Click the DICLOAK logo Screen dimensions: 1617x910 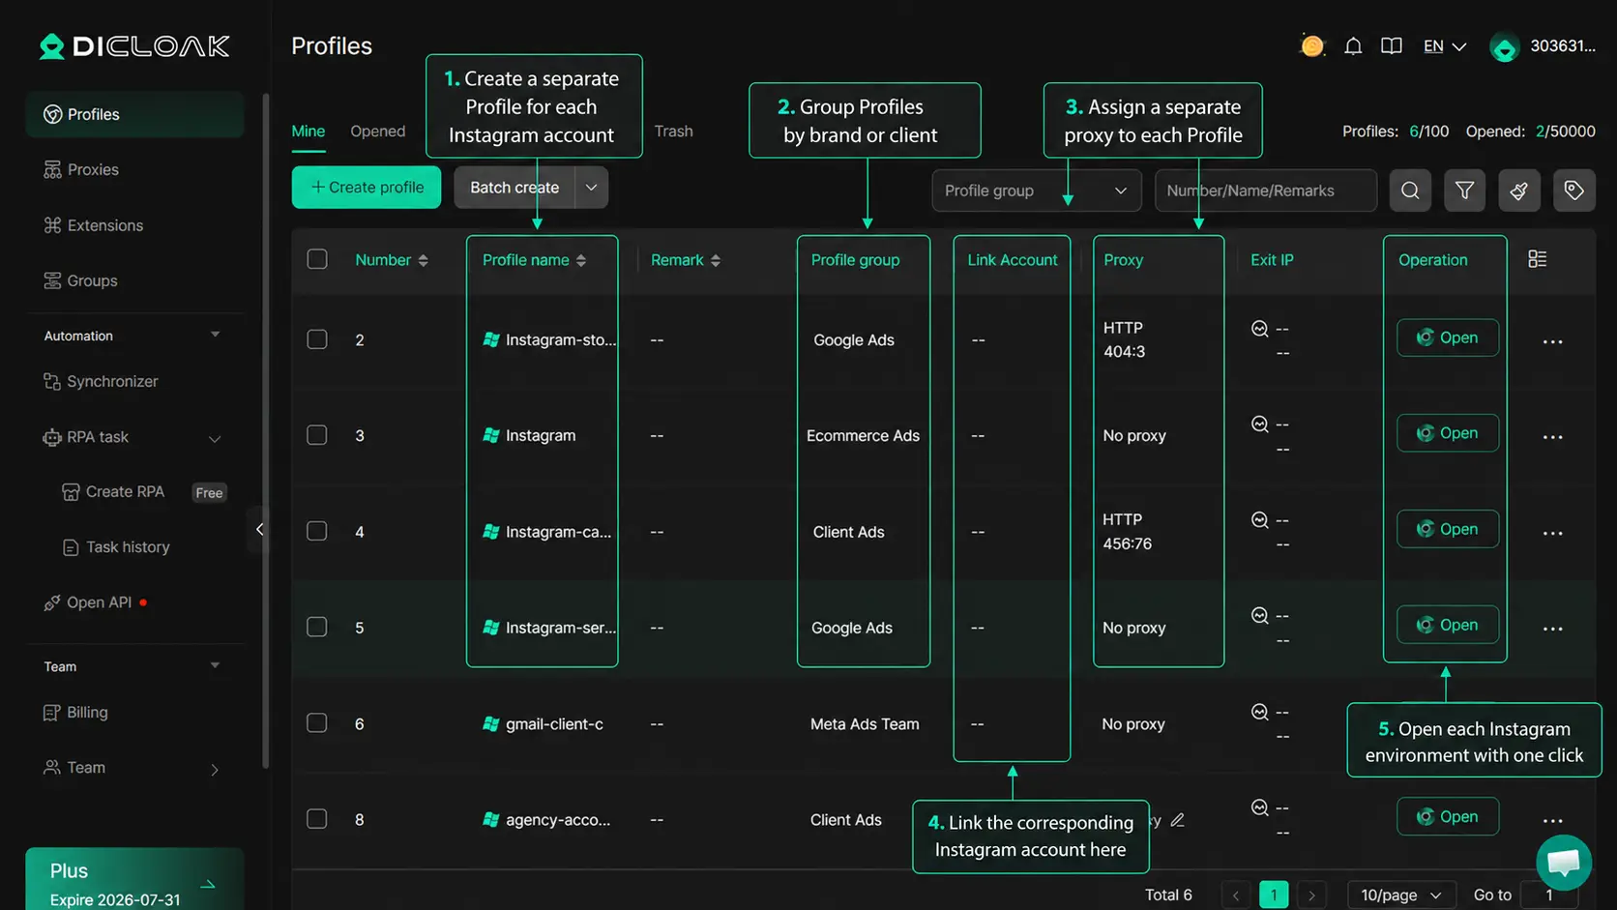tap(134, 46)
